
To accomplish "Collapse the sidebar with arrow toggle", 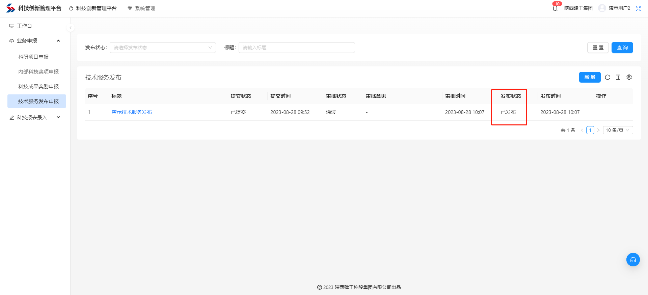I will (x=71, y=28).
